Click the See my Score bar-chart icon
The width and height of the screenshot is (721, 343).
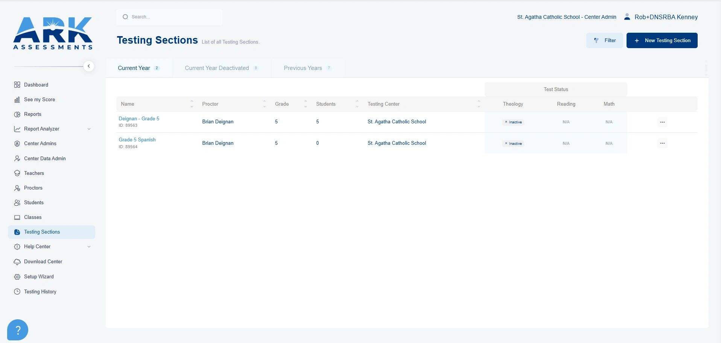tap(17, 99)
